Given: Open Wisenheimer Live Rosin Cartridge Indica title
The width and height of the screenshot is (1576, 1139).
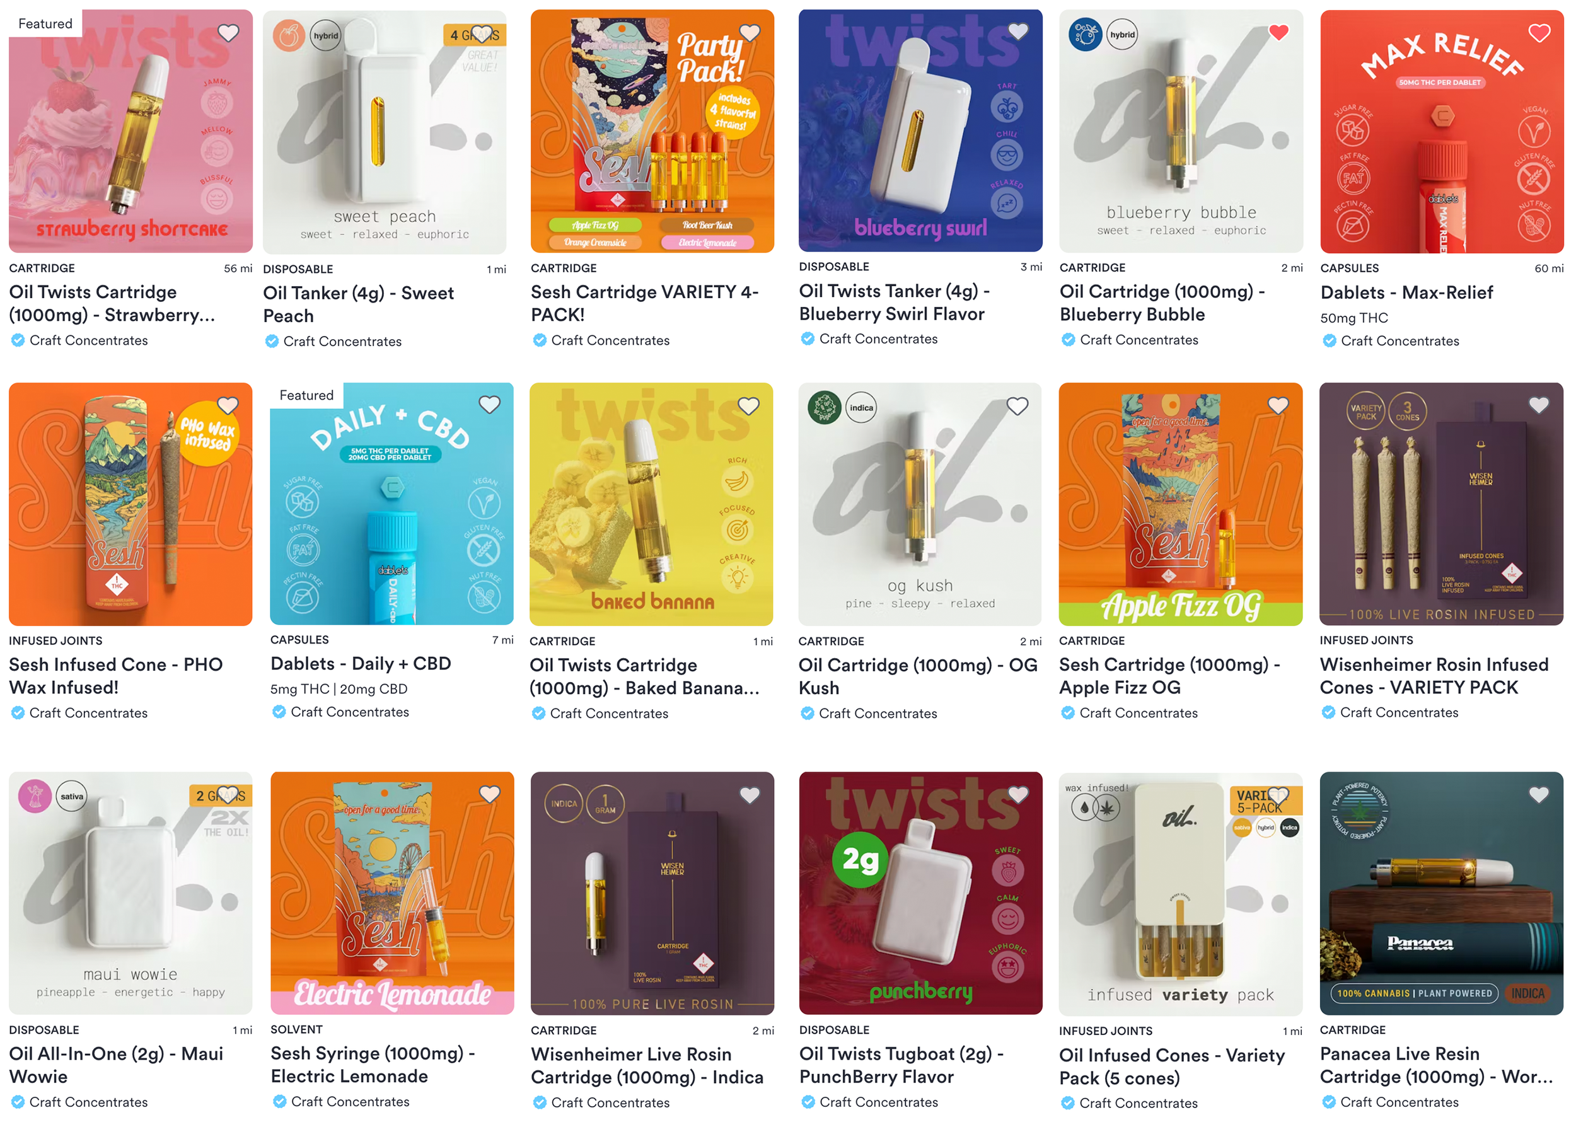Looking at the screenshot, I should (647, 1065).
